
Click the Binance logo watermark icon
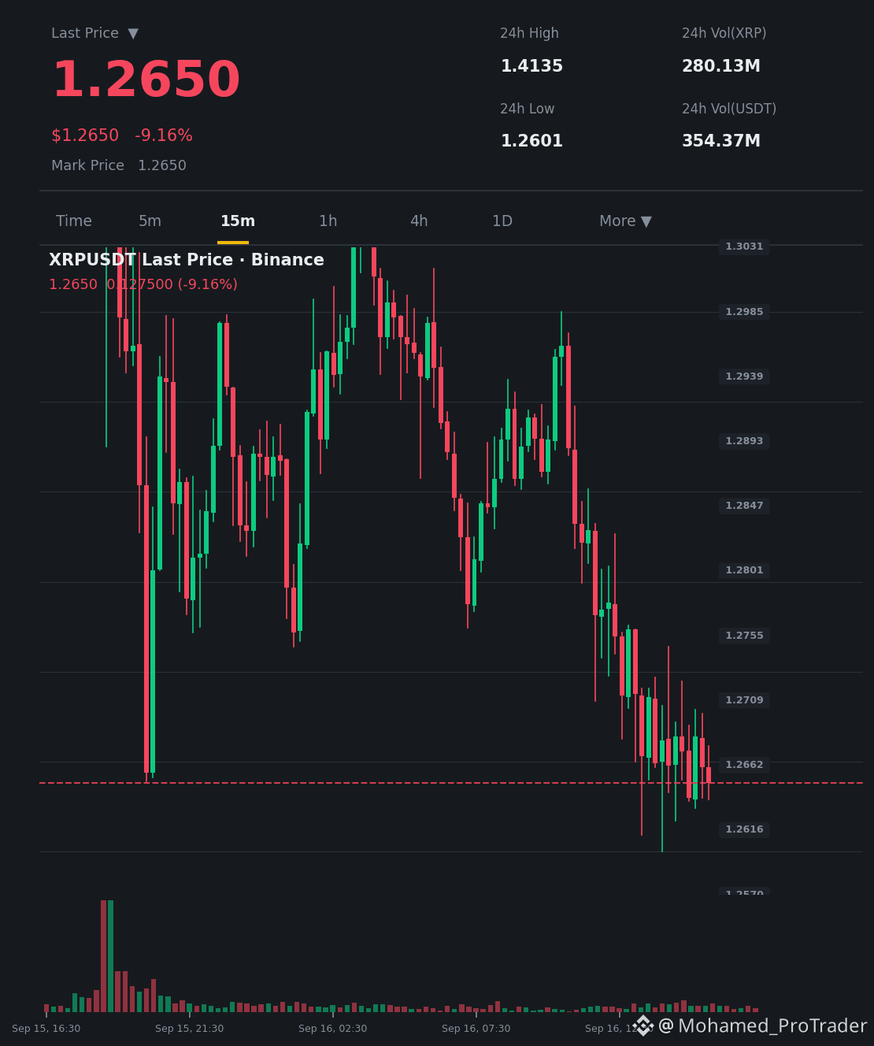643,1026
